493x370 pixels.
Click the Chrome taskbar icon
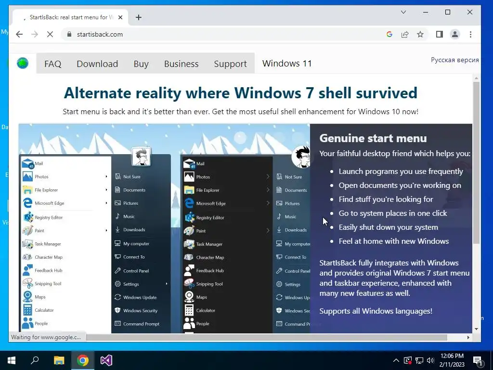(x=83, y=360)
